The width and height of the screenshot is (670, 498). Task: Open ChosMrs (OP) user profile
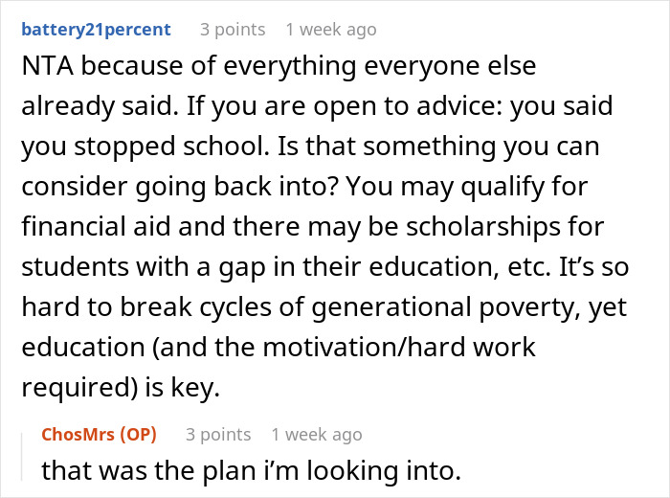(x=100, y=434)
